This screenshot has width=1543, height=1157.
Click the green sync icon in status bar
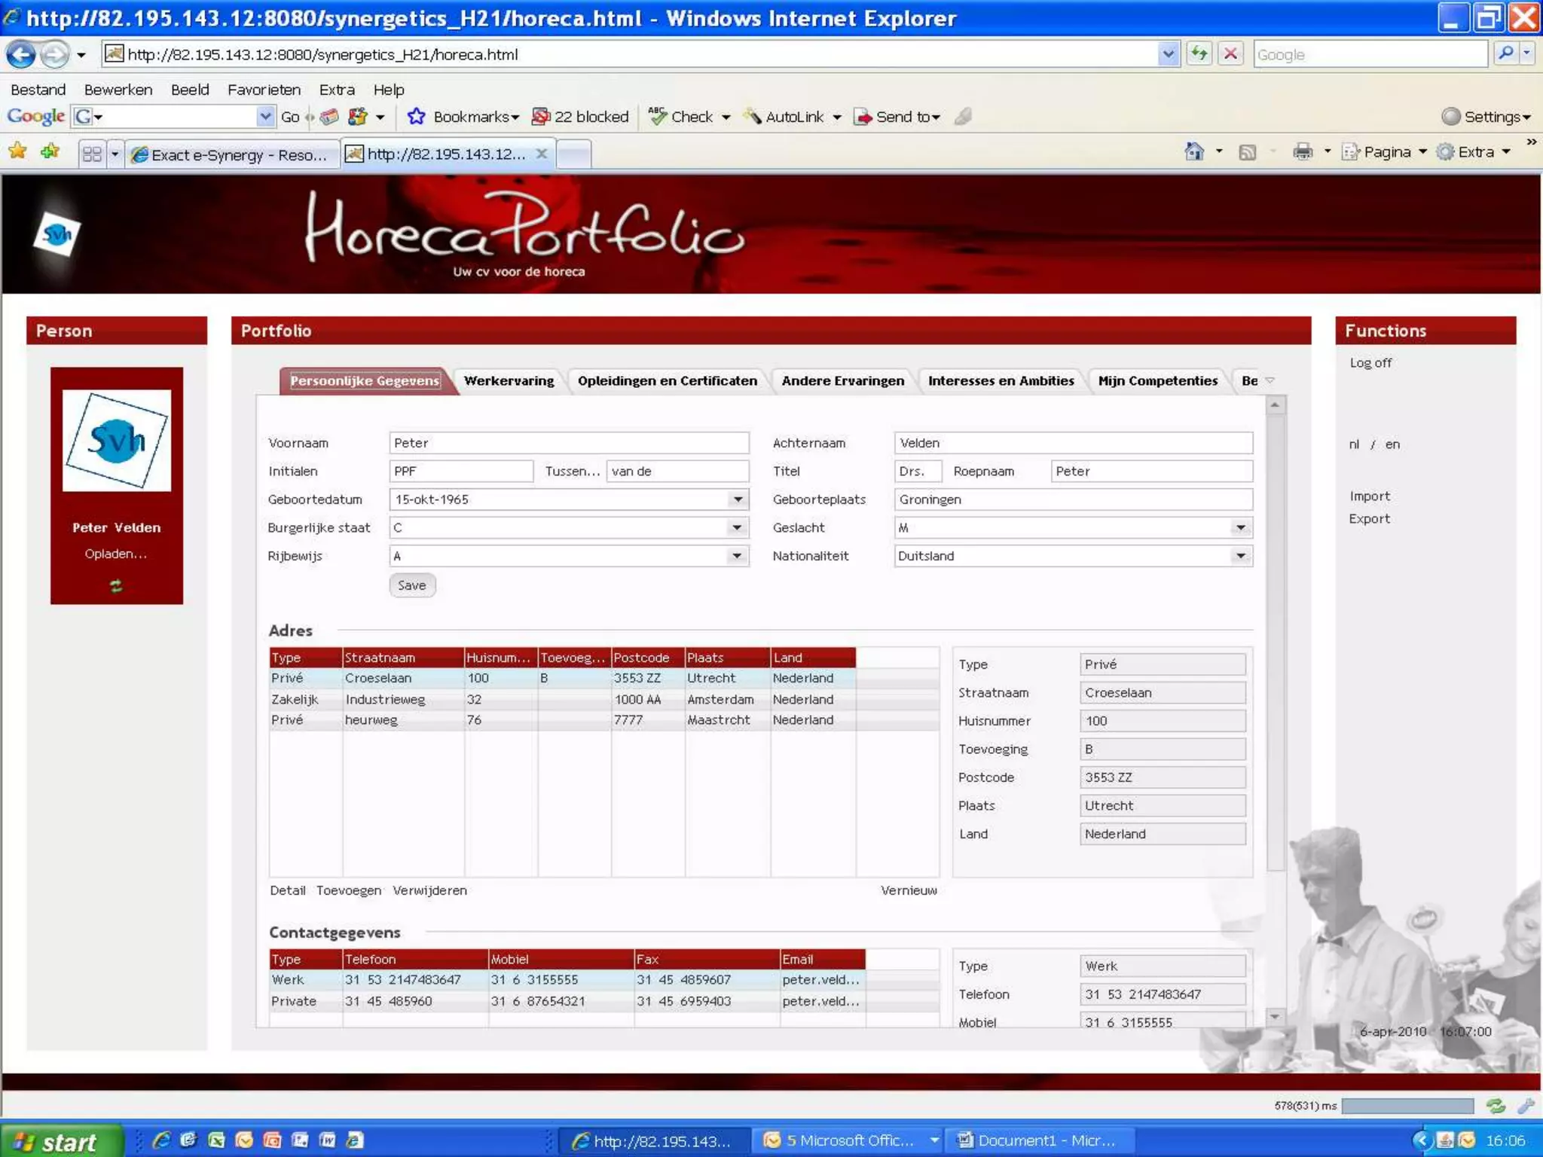click(x=1496, y=1105)
